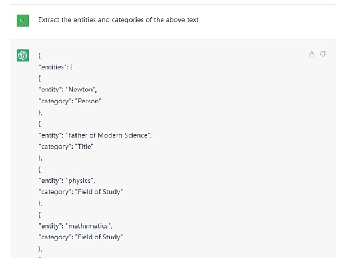Screen dimensions: 343x276
Task: Click the "entities": [ line in response
Action: pyautogui.click(x=55, y=67)
